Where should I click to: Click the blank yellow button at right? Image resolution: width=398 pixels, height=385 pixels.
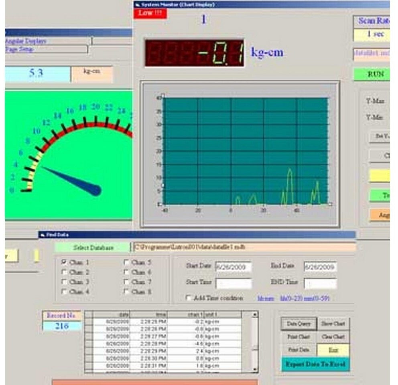[x=380, y=175]
